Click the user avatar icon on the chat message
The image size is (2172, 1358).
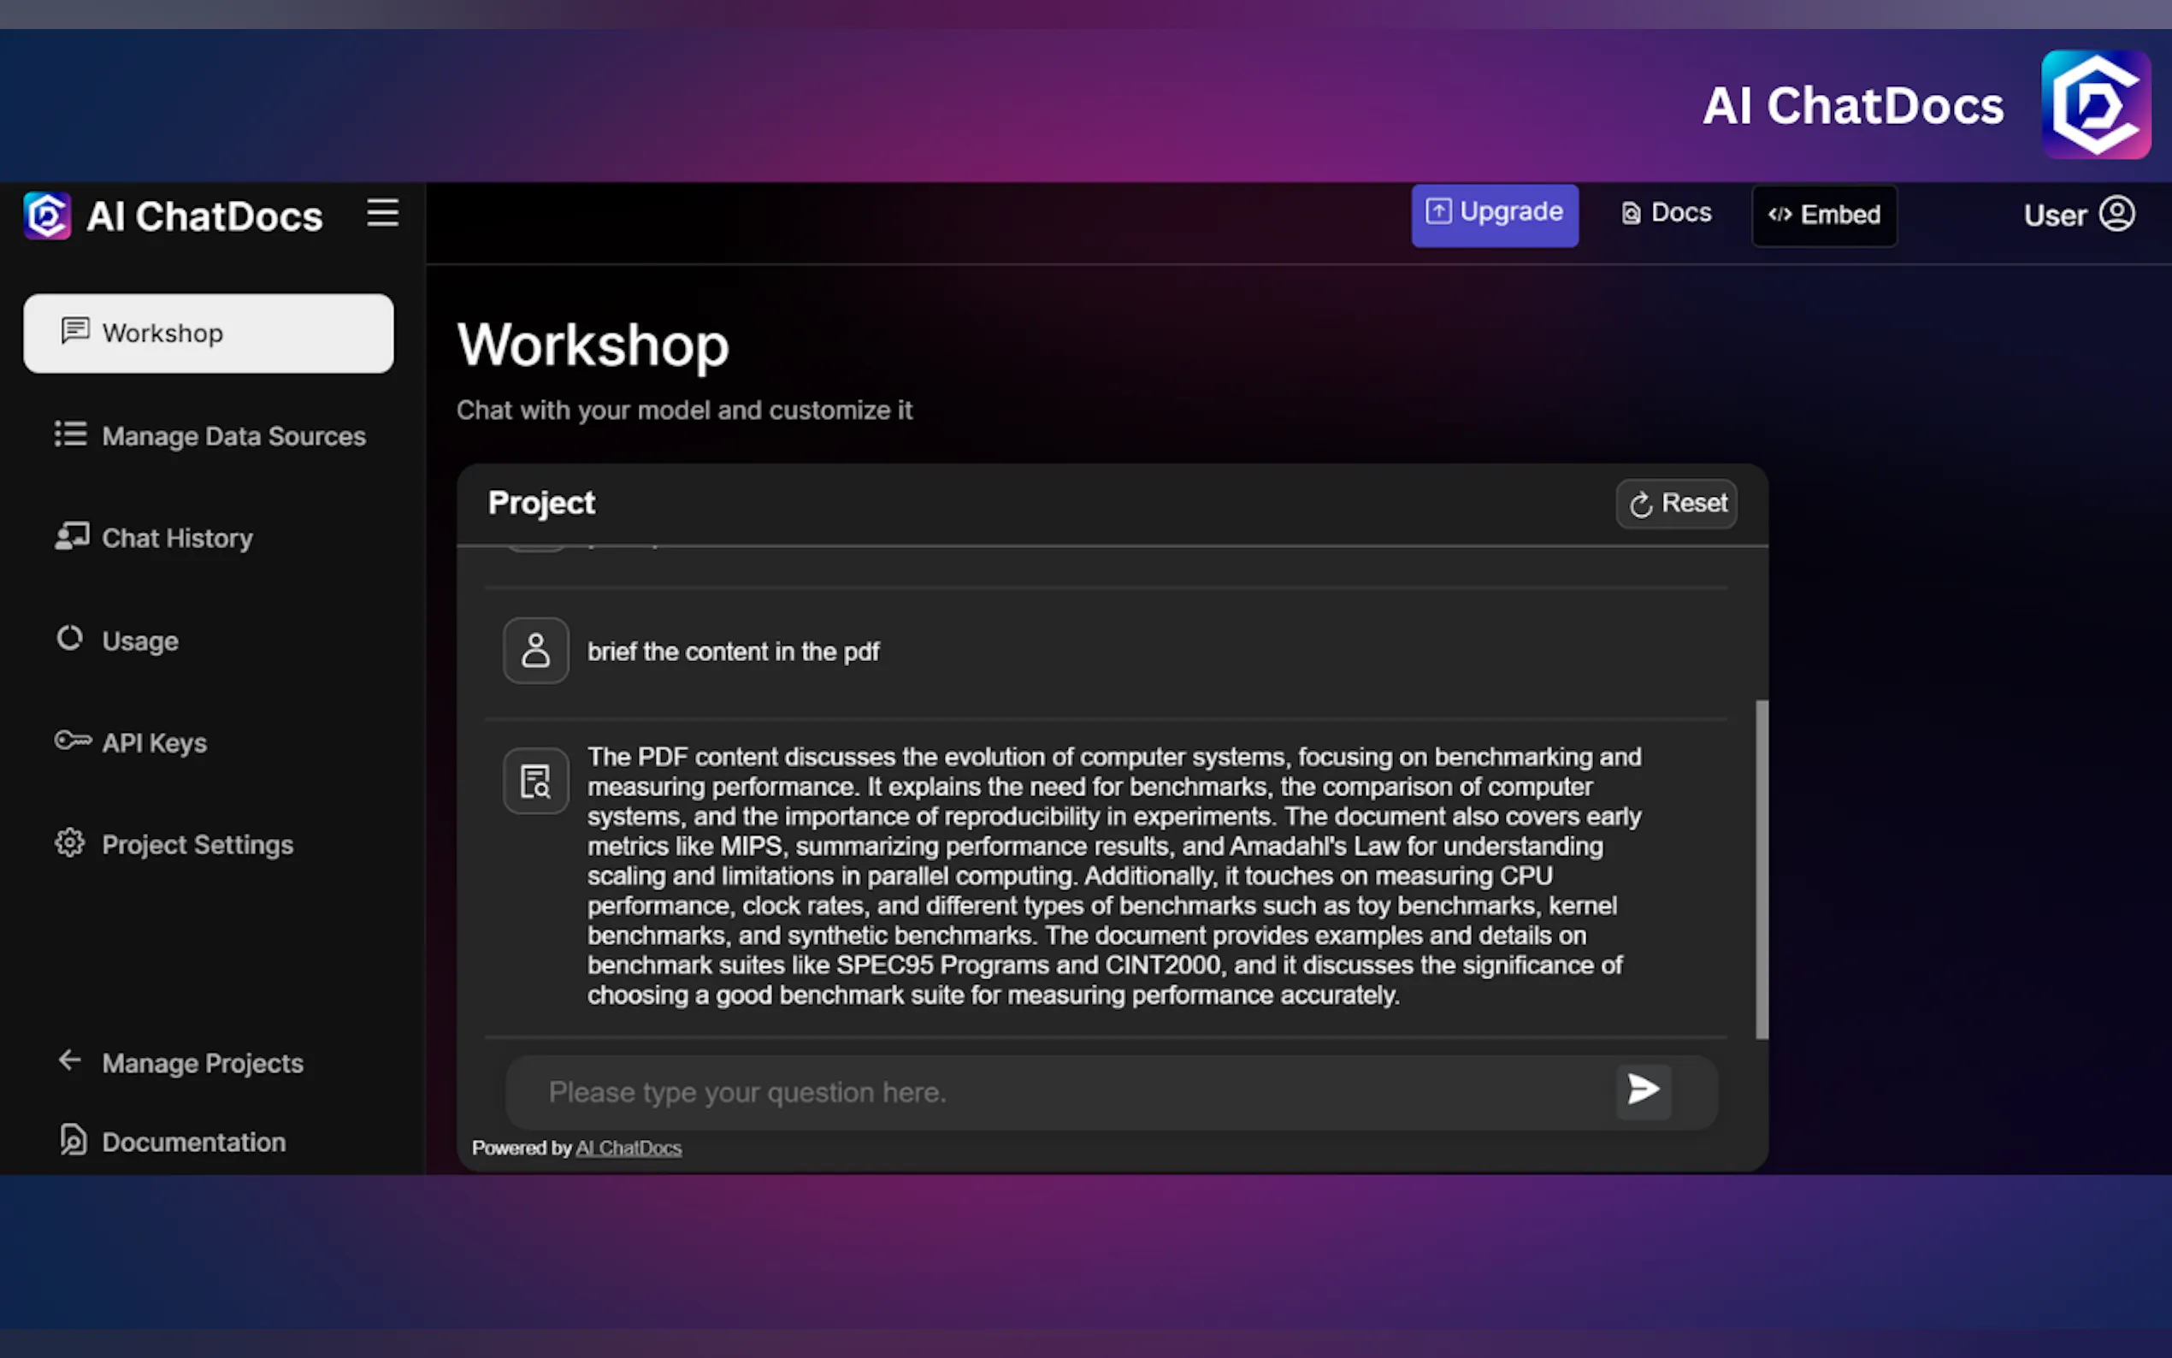[535, 650]
